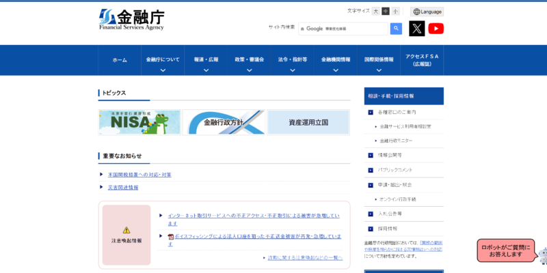
Task: Click the 重要なお知らせ section heading
Action: (122, 156)
